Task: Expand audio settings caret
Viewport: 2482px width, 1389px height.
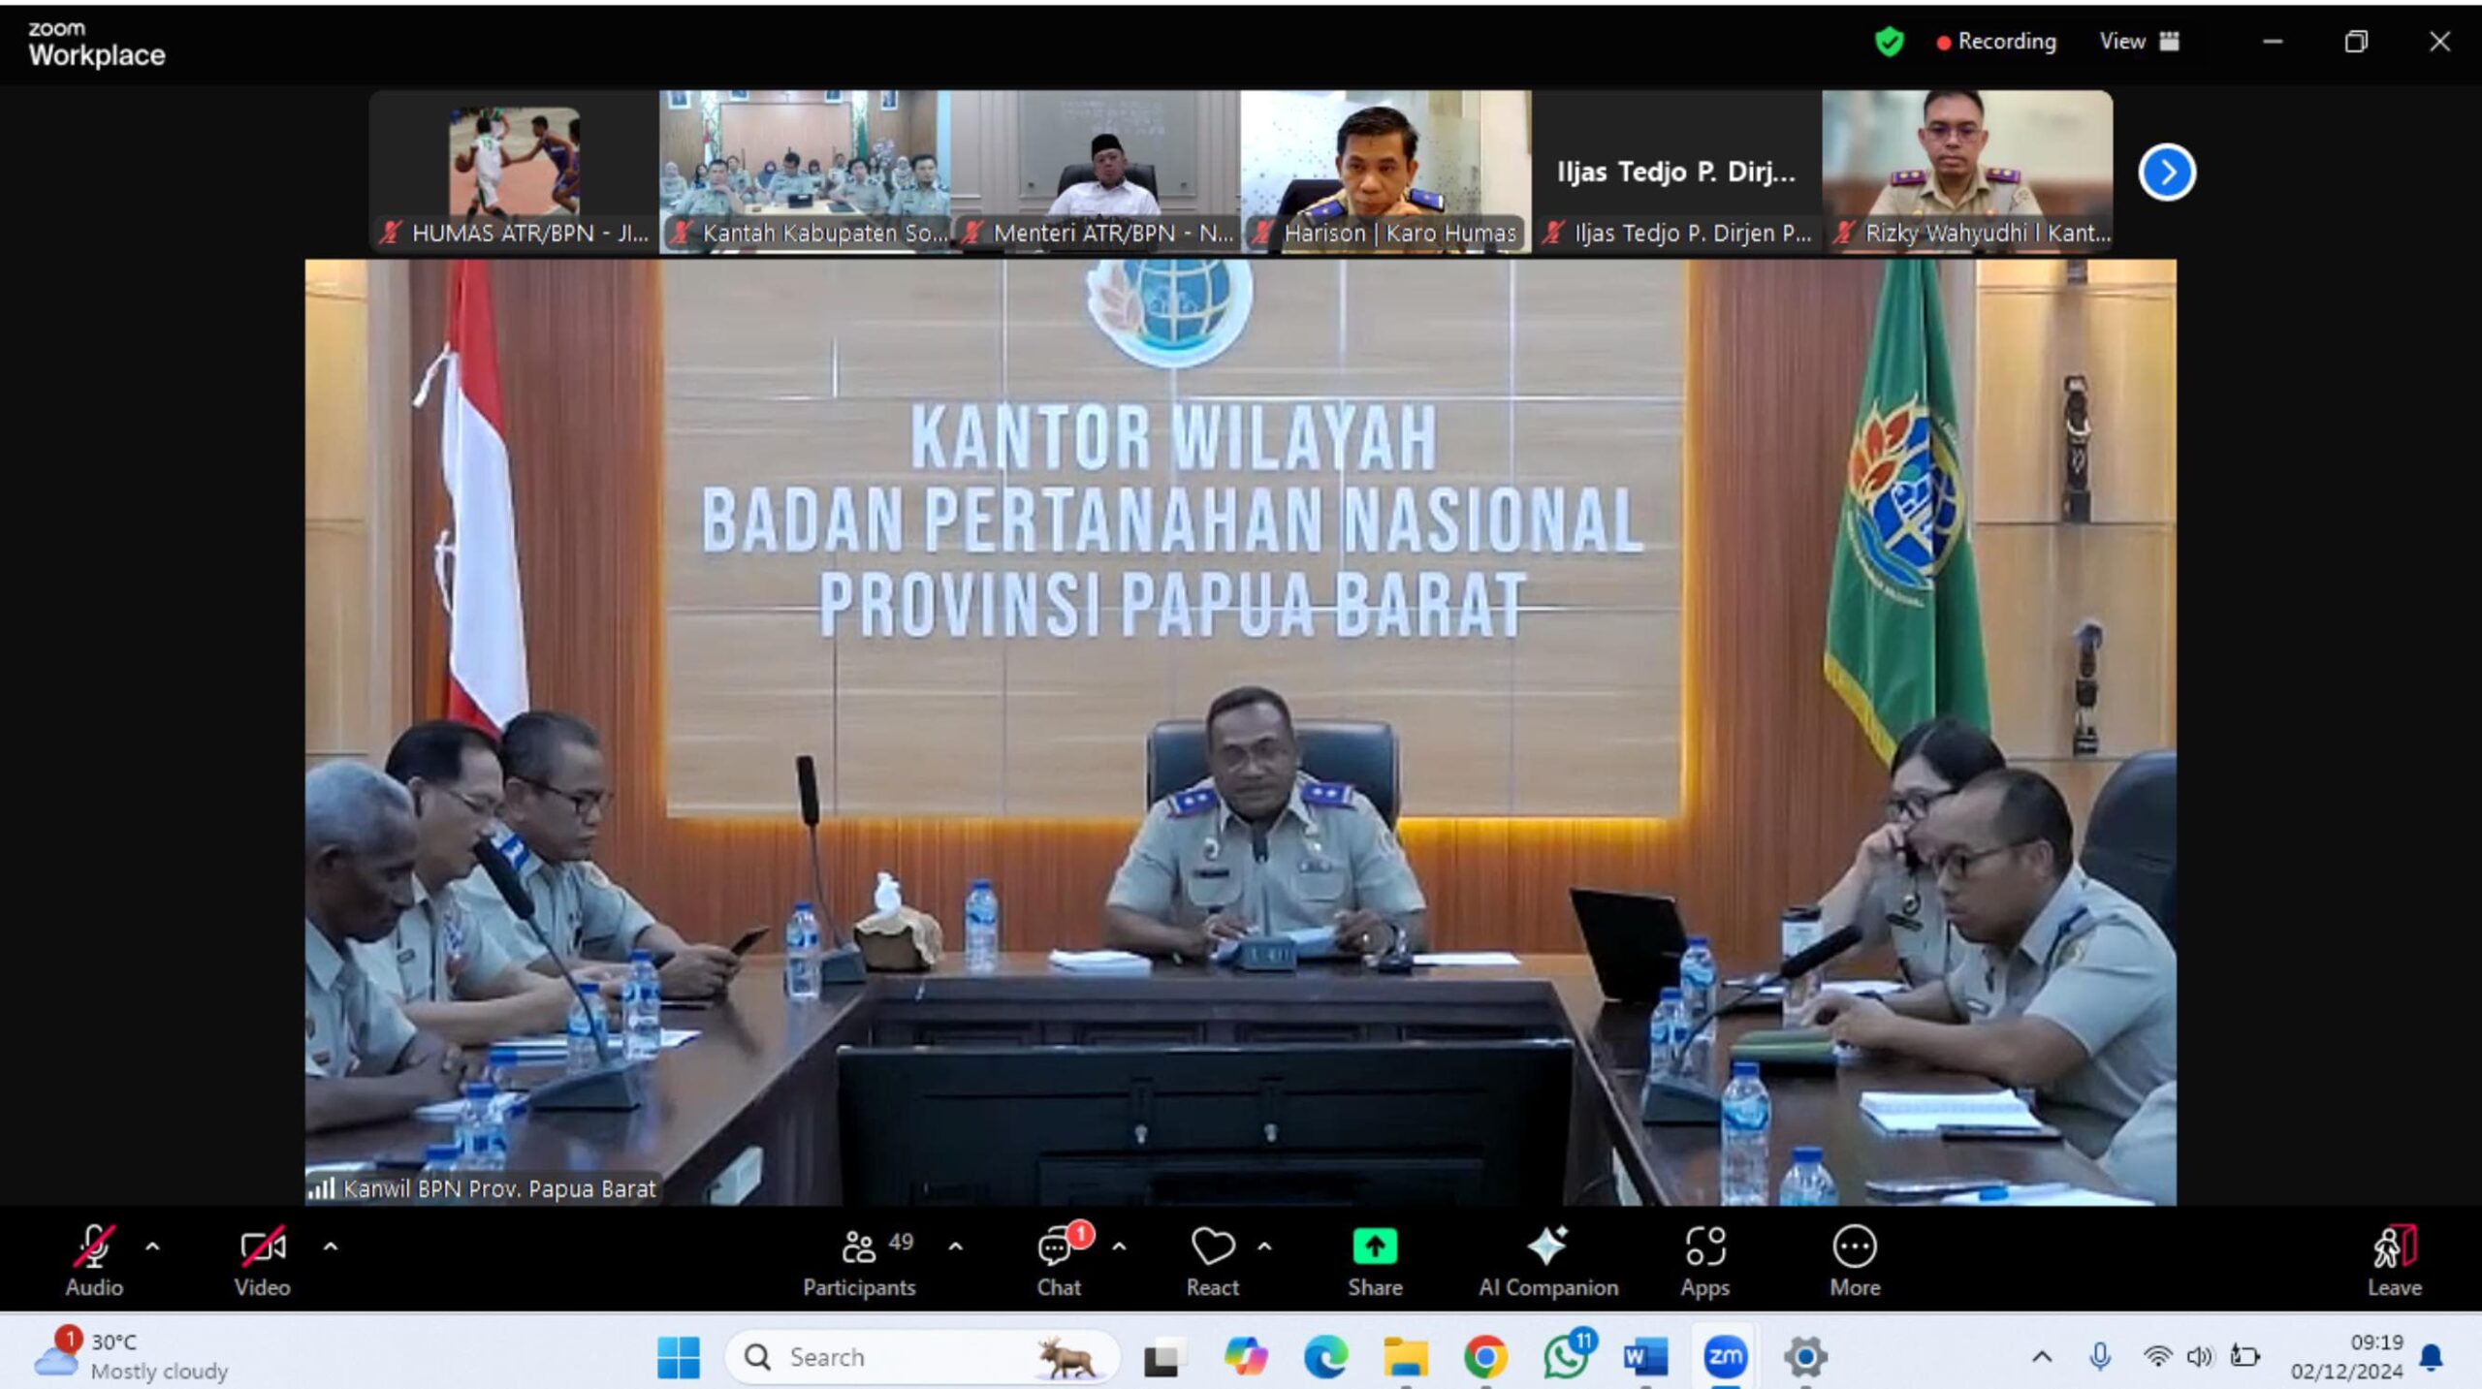Action: 152,1247
